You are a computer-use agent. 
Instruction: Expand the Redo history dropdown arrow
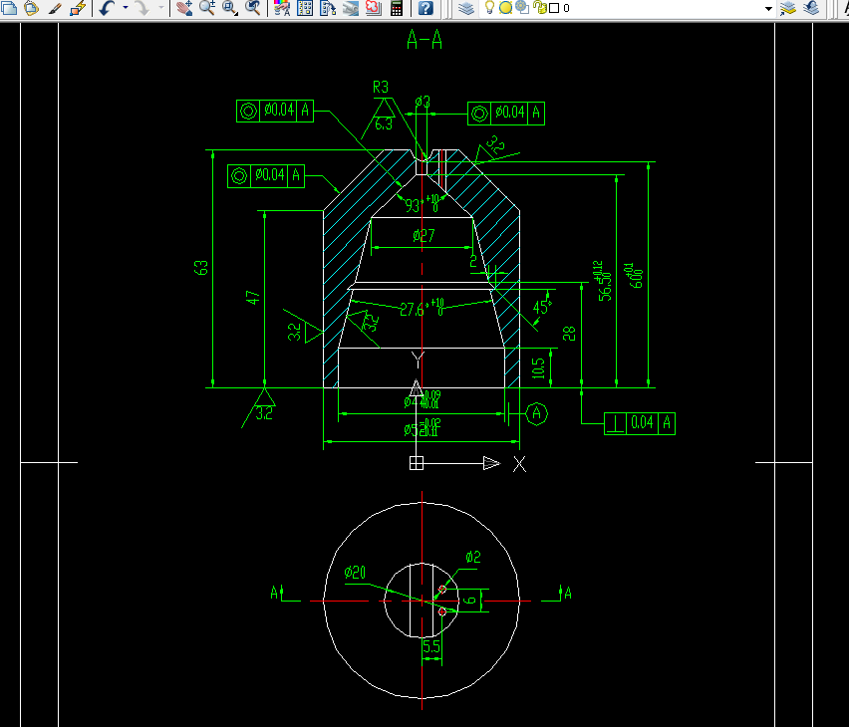tap(160, 8)
